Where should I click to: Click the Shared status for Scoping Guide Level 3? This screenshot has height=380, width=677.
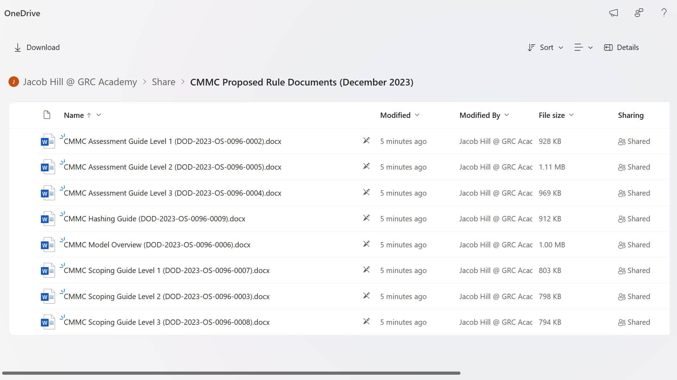(634, 322)
